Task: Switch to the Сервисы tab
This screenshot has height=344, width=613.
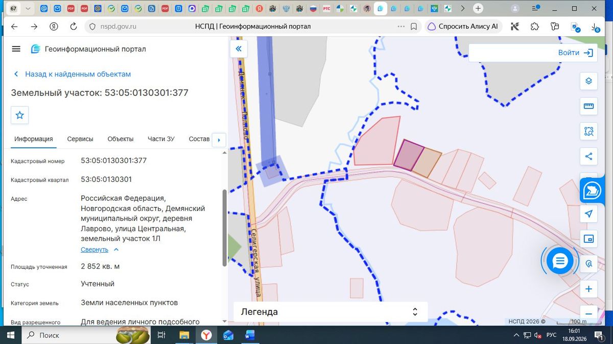Action: [80, 139]
